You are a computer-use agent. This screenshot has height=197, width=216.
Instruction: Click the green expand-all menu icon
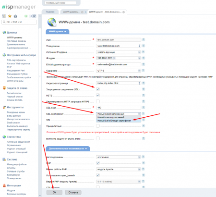pyautogui.click(x=26, y=16)
